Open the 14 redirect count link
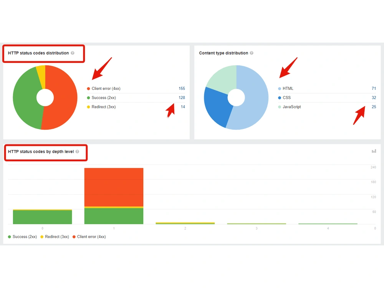The width and height of the screenshot is (384, 288). click(x=183, y=107)
